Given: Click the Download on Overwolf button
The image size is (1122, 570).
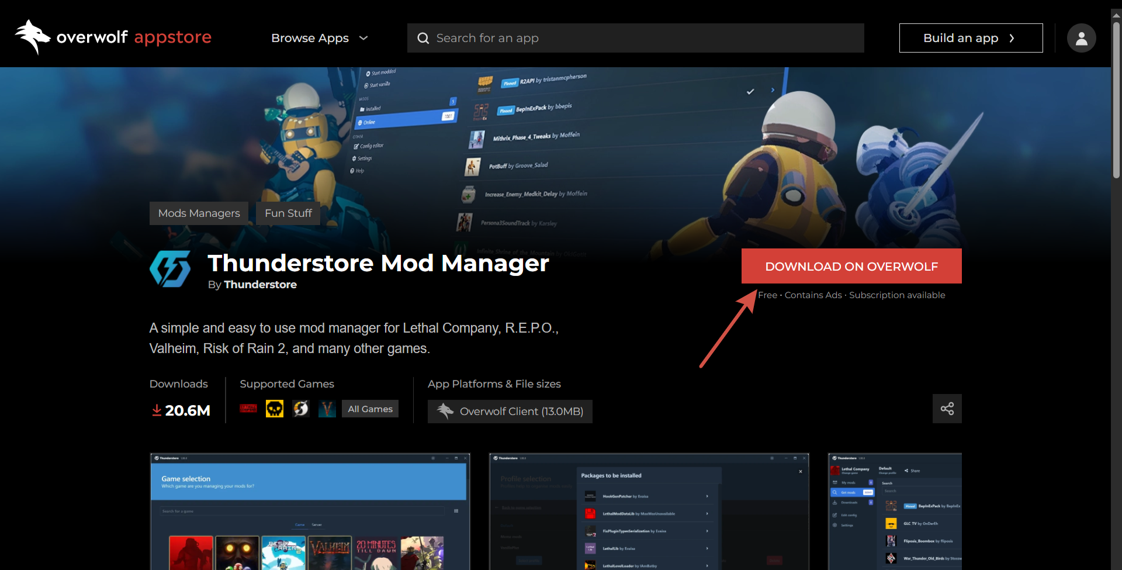Looking at the screenshot, I should click(x=851, y=266).
